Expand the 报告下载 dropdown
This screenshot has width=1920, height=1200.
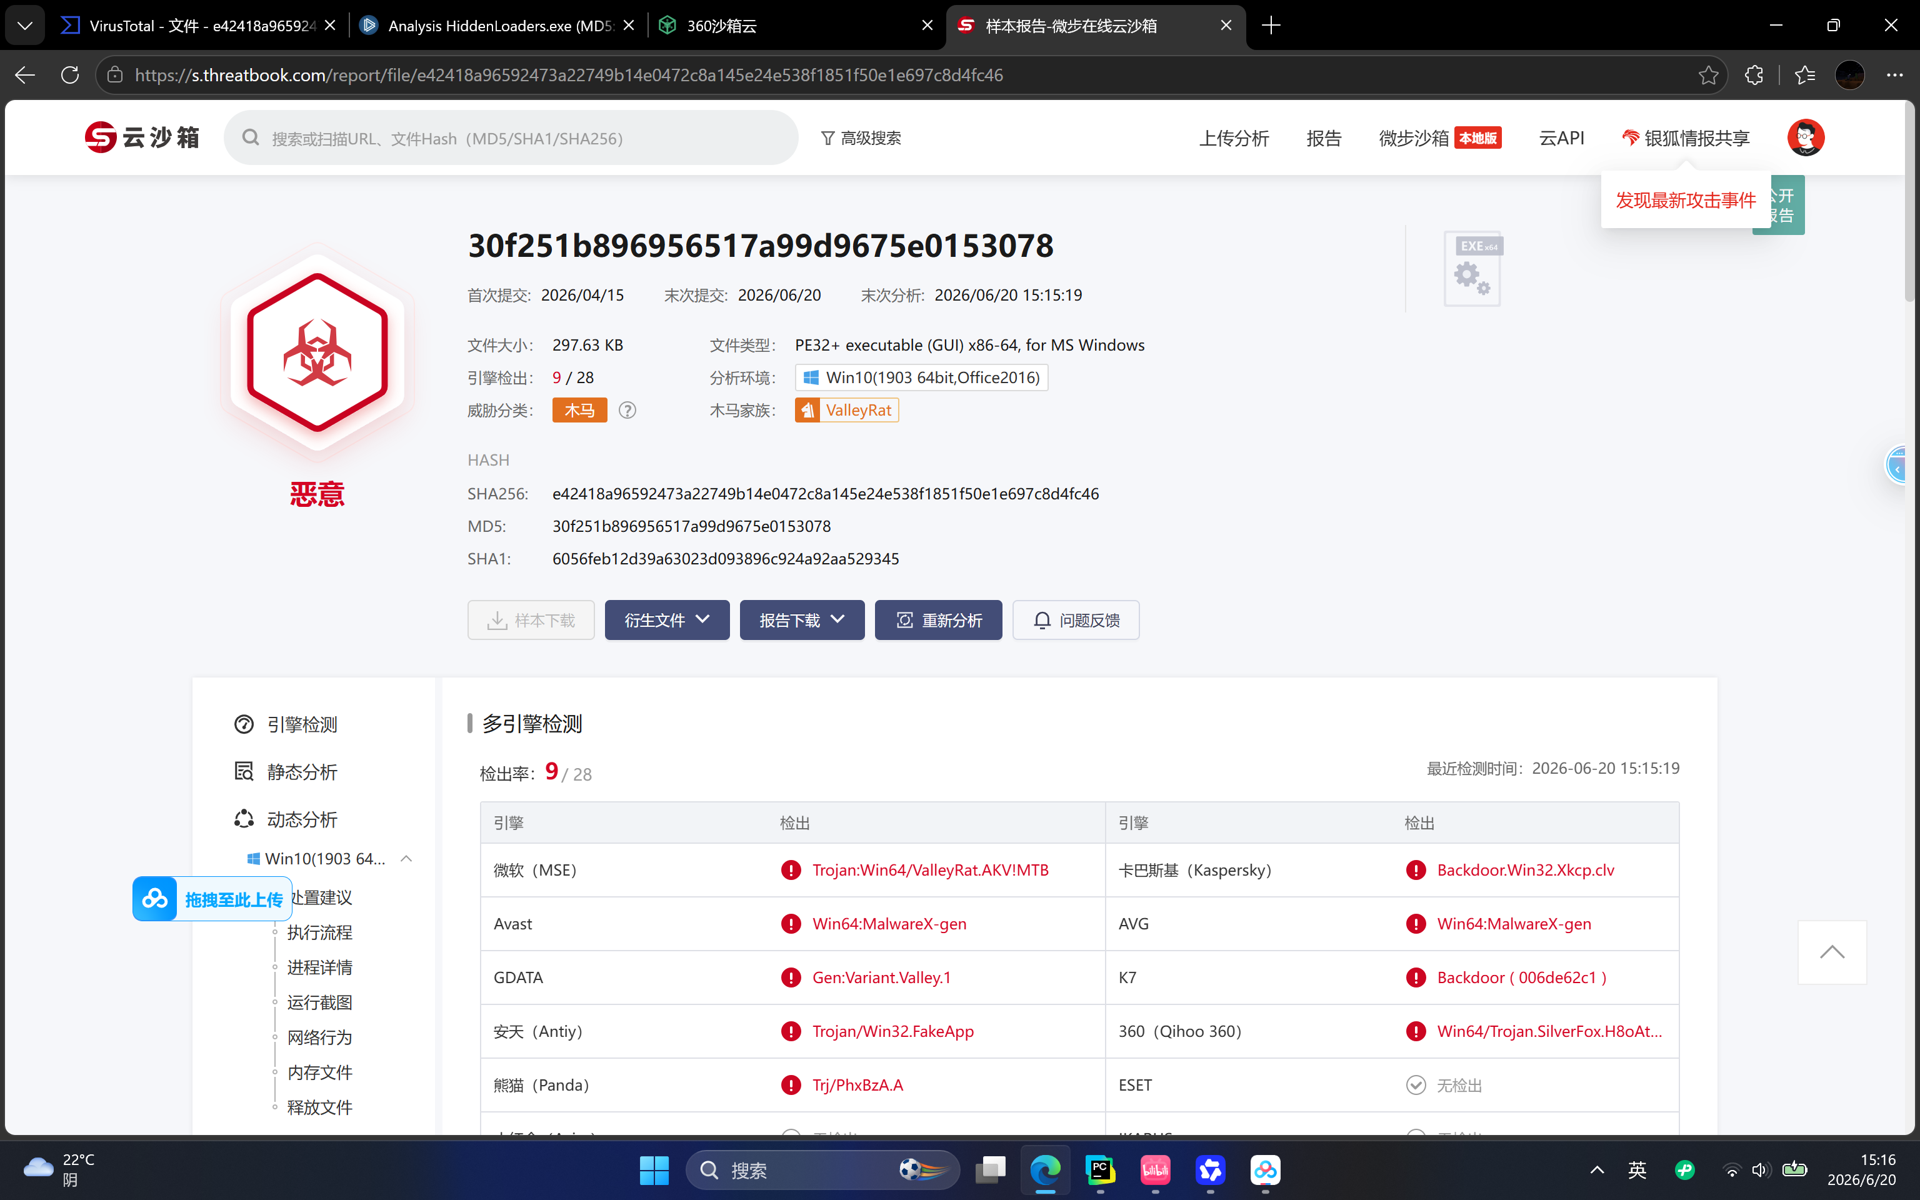click(801, 620)
